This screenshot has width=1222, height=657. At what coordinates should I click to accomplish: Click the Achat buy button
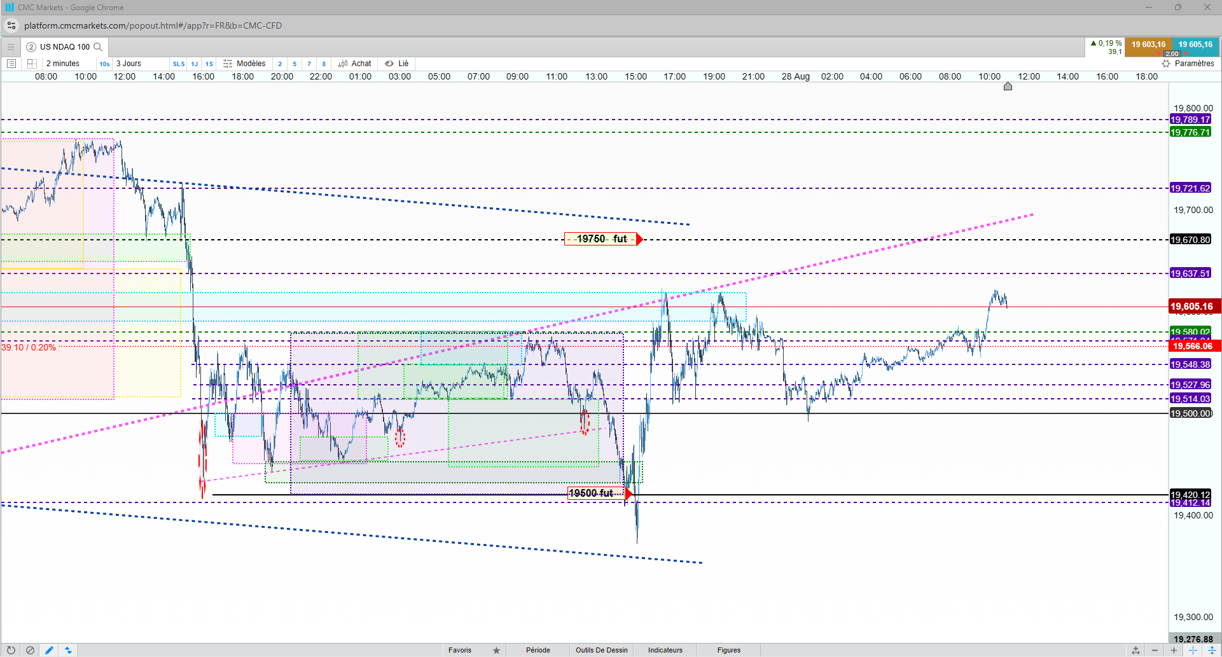pyautogui.click(x=355, y=64)
